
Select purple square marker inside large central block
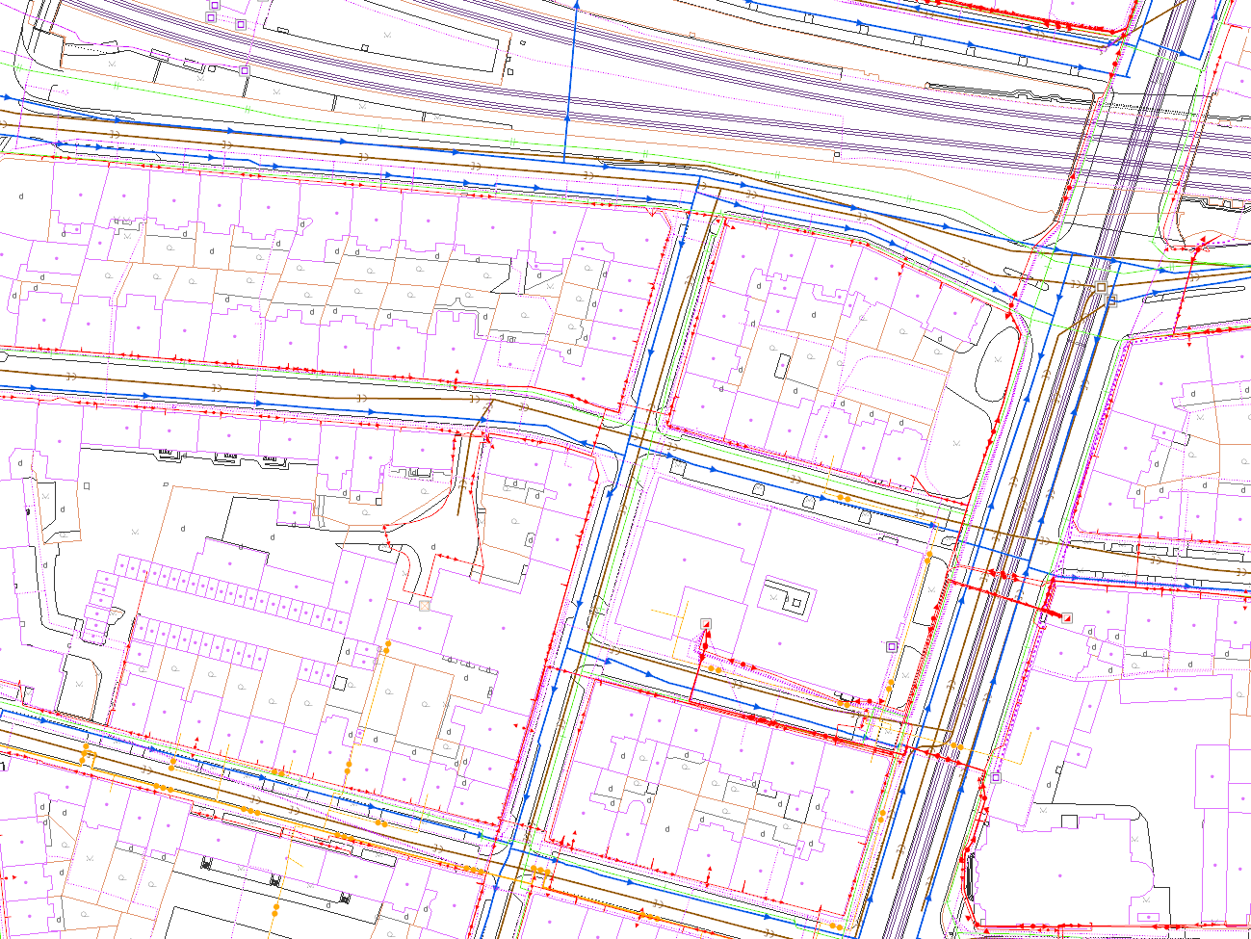(x=892, y=647)
